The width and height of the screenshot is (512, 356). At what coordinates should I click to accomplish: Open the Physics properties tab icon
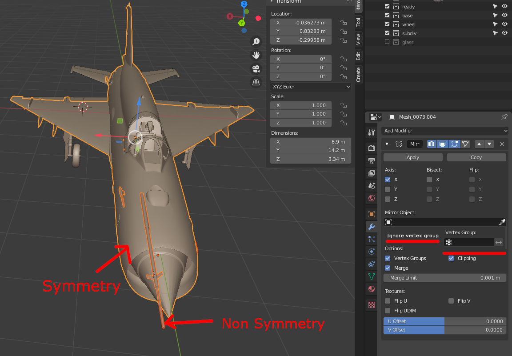click(372, 252)
